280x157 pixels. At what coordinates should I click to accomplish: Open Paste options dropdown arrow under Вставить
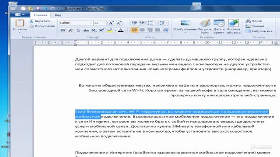(20, 32)
